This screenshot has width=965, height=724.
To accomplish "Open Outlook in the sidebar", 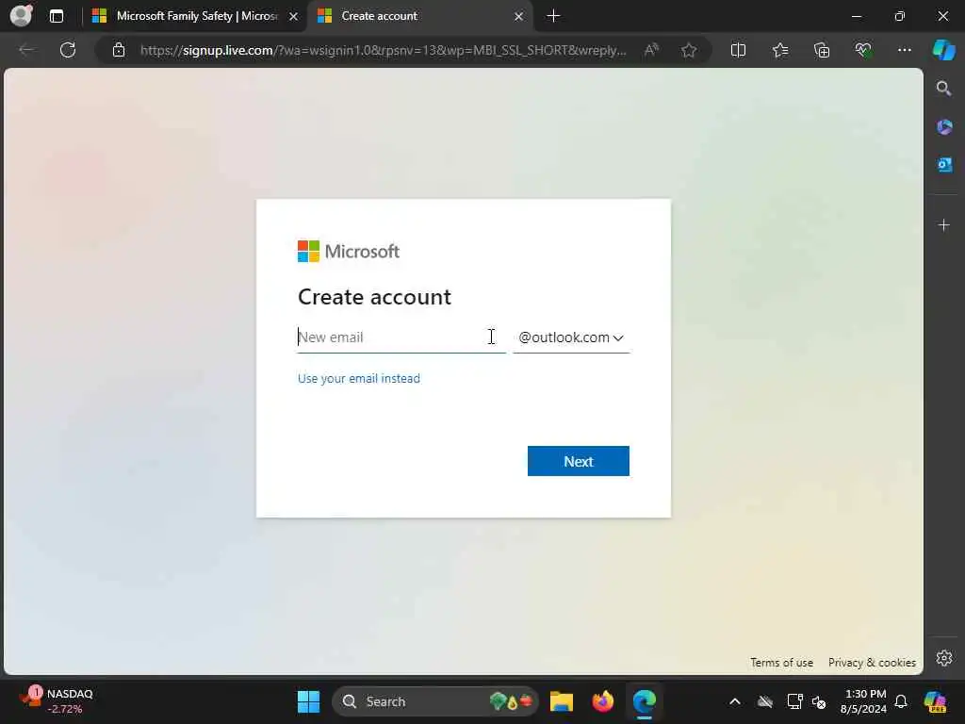I will (x=944, y=165).
